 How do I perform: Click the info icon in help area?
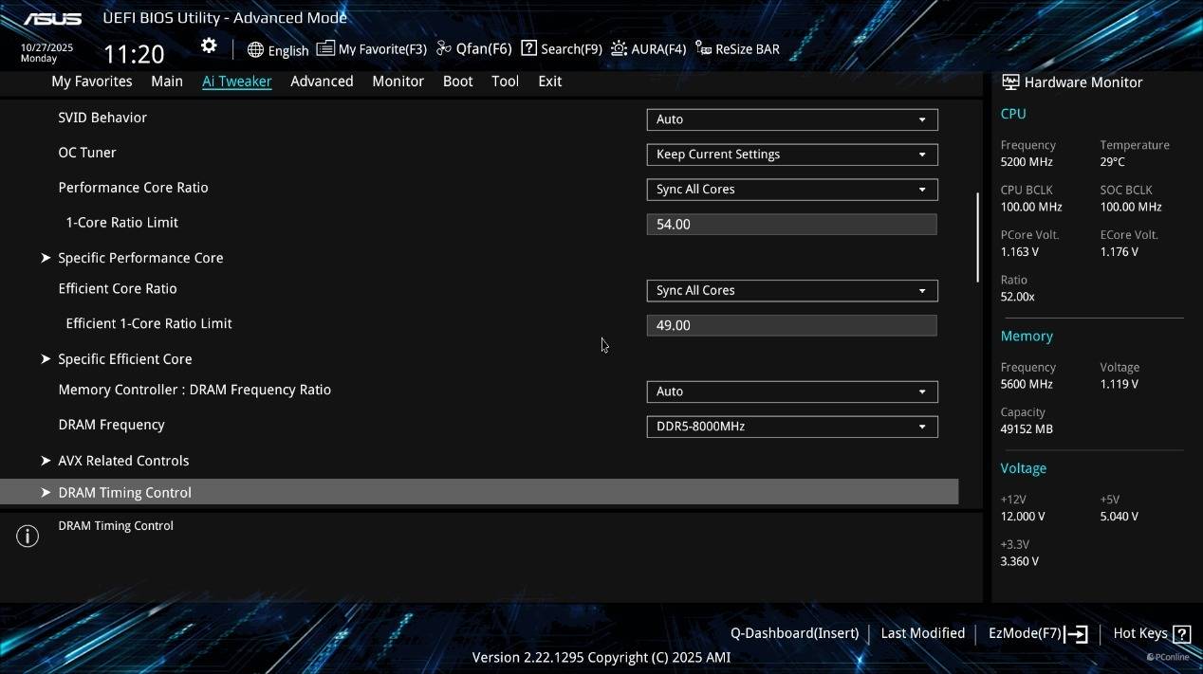28,537
